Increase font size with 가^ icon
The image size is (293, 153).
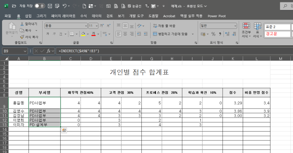pyautogui.click(x=102, y=25)
